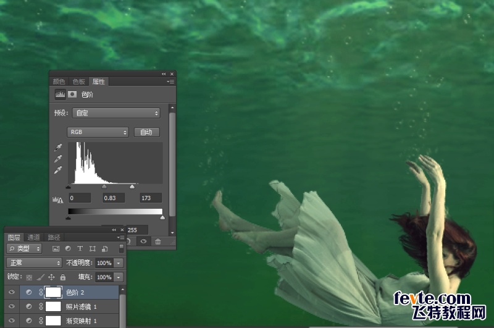Click the lock position move icon
Viewport: 494px width, 328px height.
point(51,277)
